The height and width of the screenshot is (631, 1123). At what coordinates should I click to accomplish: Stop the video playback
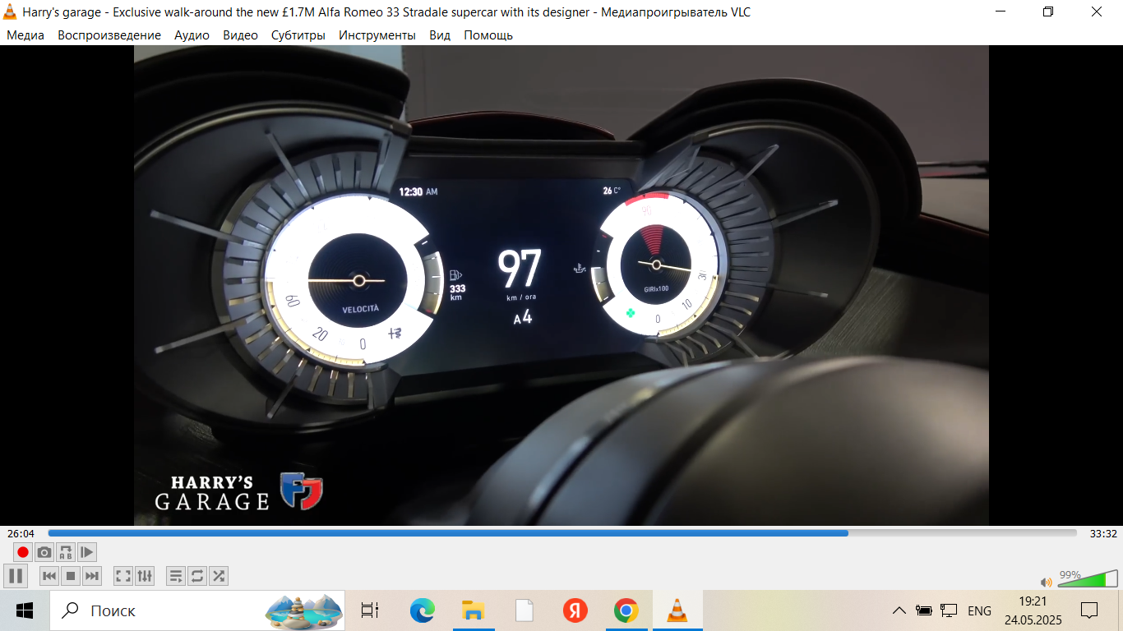pyautogui.click(x=71, y=576)
